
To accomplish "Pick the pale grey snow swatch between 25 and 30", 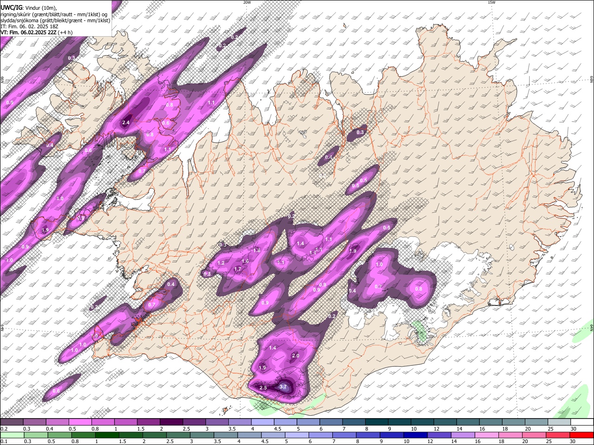I will pos(560,422).
